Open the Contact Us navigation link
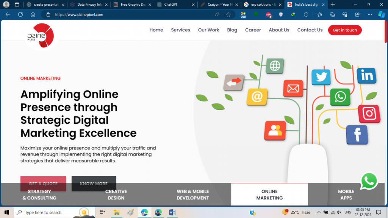 click(310, 30)
